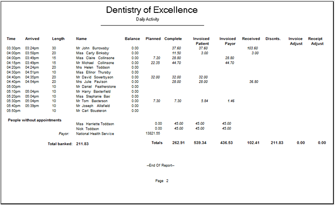Select the Received amount 103.60
Screen dimensions: 335x205
click(x=253, y=48)
